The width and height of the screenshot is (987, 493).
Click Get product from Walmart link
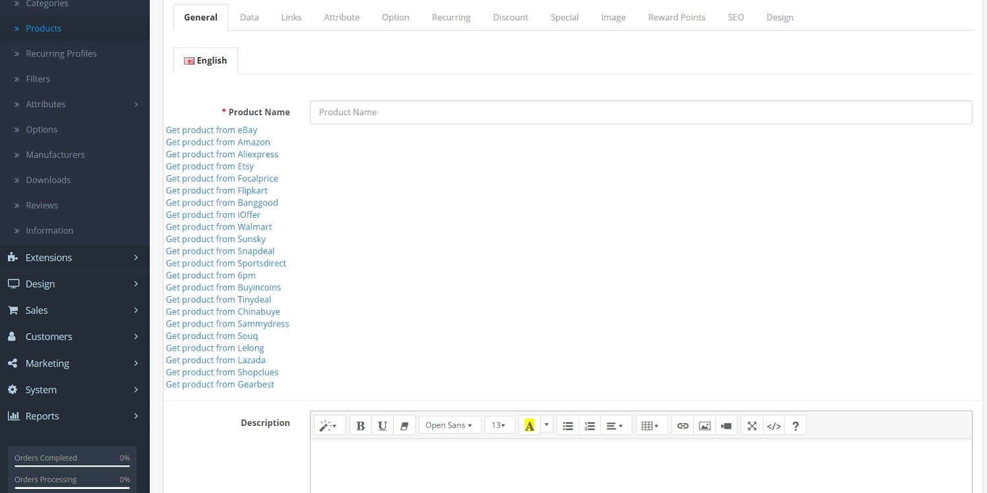pyautogui.click(x=219, y=226)
